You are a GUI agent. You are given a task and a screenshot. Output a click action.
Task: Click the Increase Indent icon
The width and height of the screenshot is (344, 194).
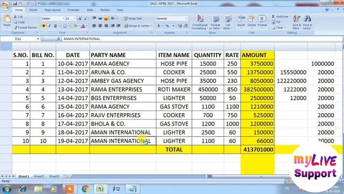(118, 26)
